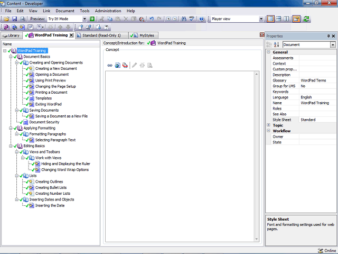Click the ABC spell check icon
Viewport: 338px width, 254px height.
(x=192, y=19)
